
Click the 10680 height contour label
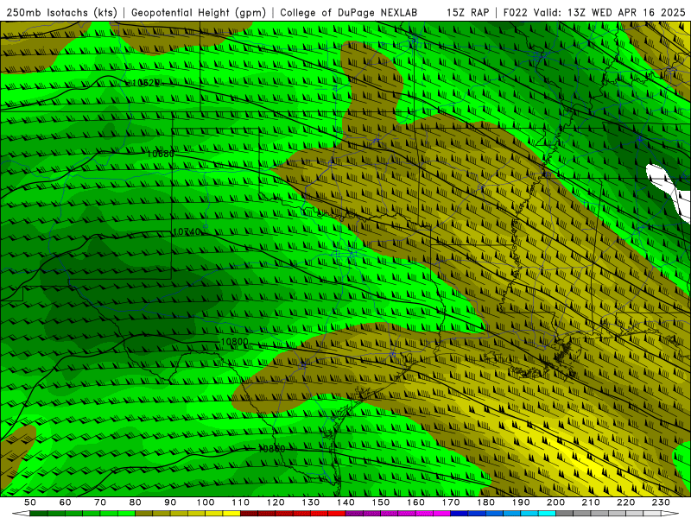click(161, 154)
